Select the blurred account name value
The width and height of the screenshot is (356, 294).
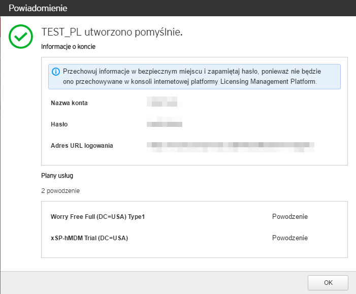pyautogui.click(x=163, y=103)
